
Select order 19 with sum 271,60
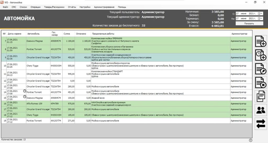(127, 121)
